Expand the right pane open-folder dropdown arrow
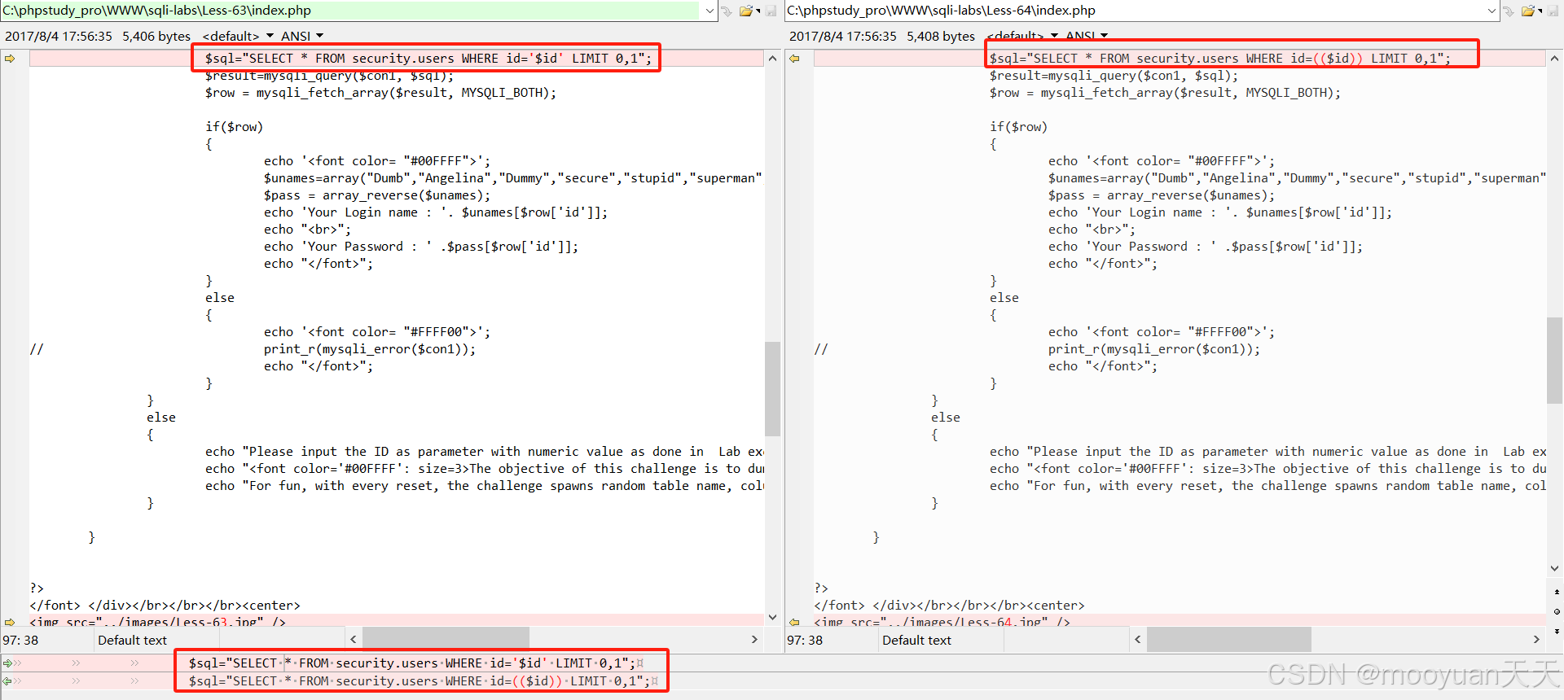The image size is (1564, 700). tap(1540, 11)
